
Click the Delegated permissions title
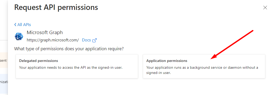click(x=38, y=61)
